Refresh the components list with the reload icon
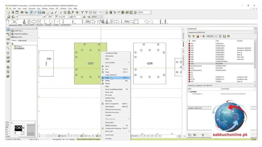 224,36
